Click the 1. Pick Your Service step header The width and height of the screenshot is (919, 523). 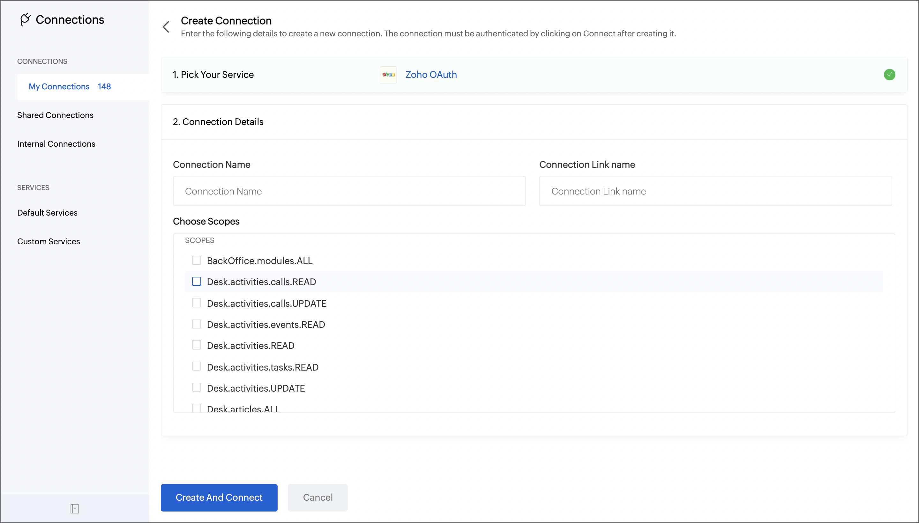click(x=213, y=75)
